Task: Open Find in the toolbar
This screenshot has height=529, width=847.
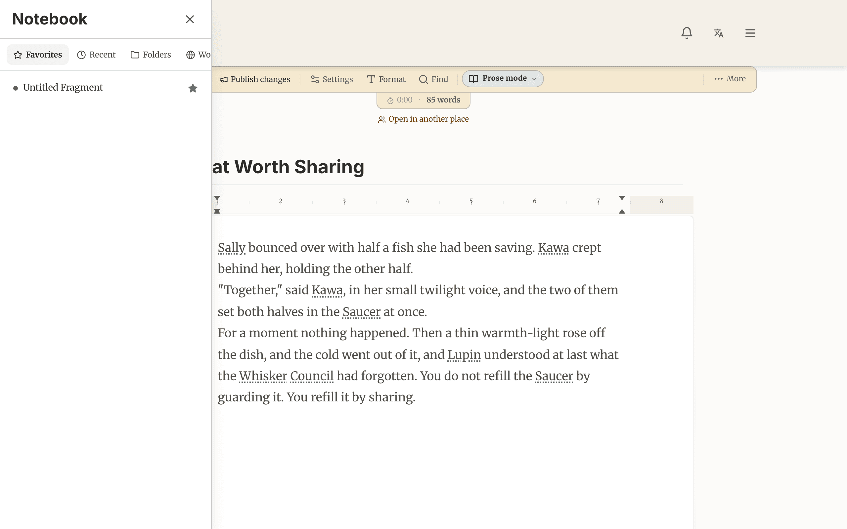Action: pyautogui.click(x=433, y=79)
